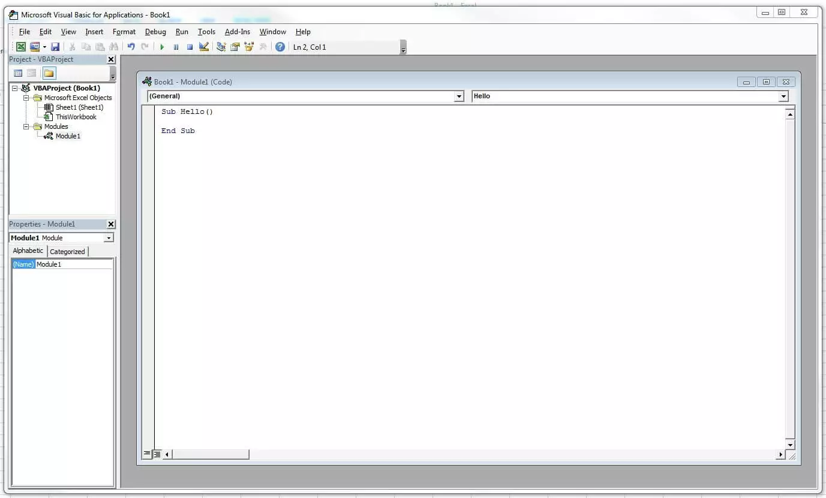Click the blue Help question mark icon
The height and width of the screenshot is (498, 826).
point(280,47)
